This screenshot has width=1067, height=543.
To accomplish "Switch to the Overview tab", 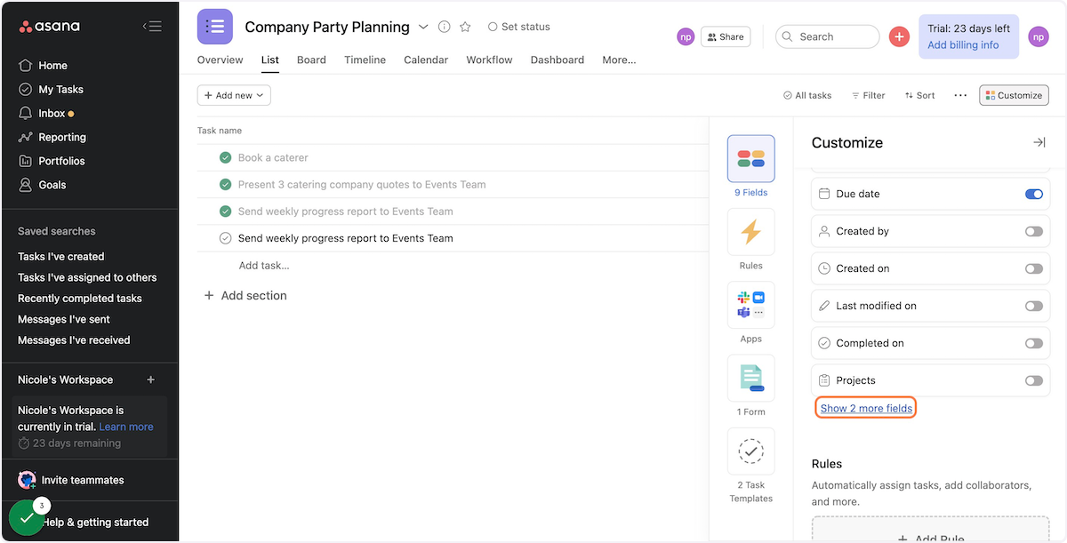I will coord(220,60).
